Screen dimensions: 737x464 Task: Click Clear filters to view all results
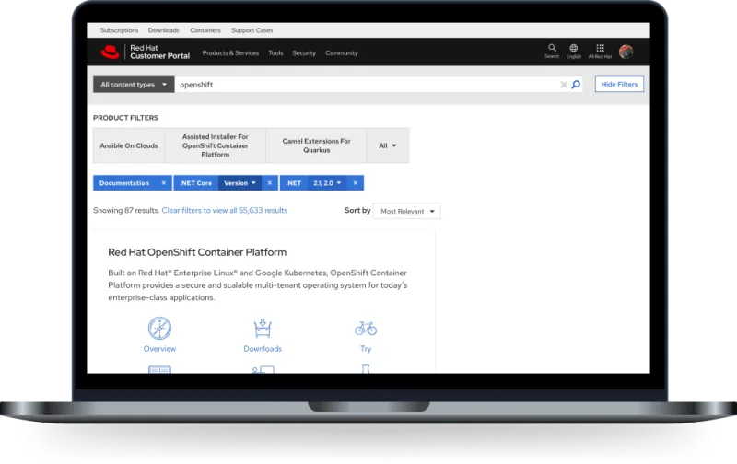pyautogui.click(x=225, y=211)
